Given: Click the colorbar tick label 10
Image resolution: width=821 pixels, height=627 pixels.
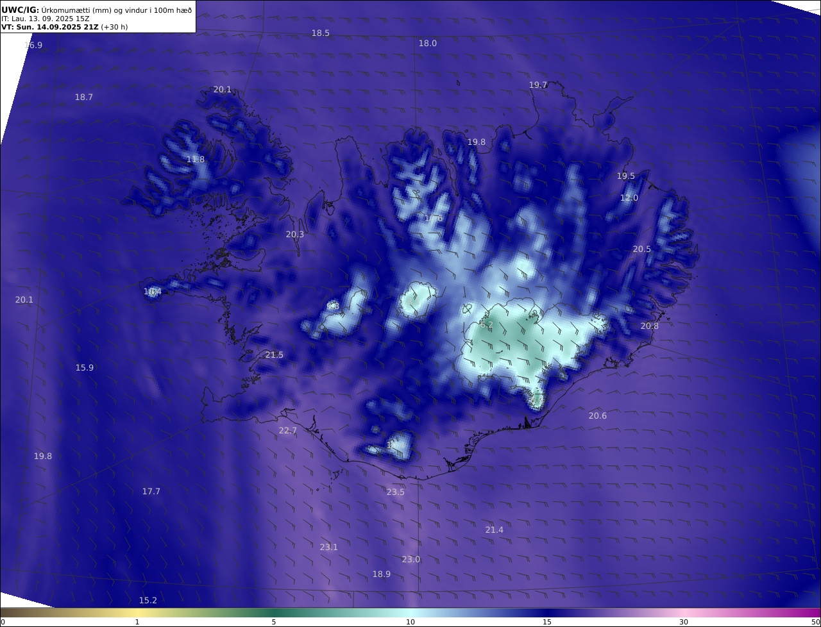Looking at the screenshot, I should point(410,622).
